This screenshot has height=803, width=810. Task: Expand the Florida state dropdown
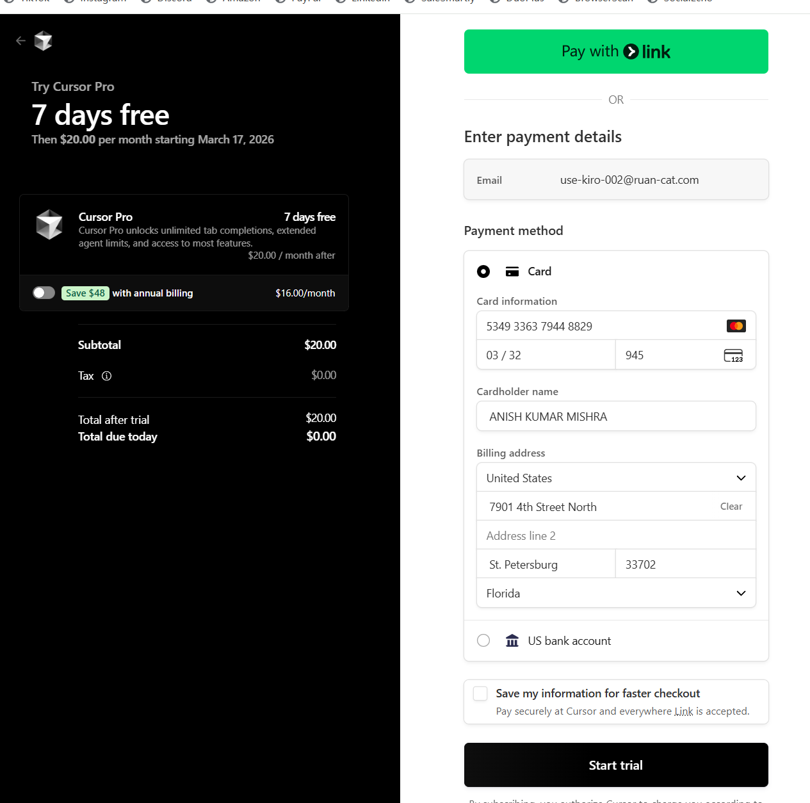point(615,593)
